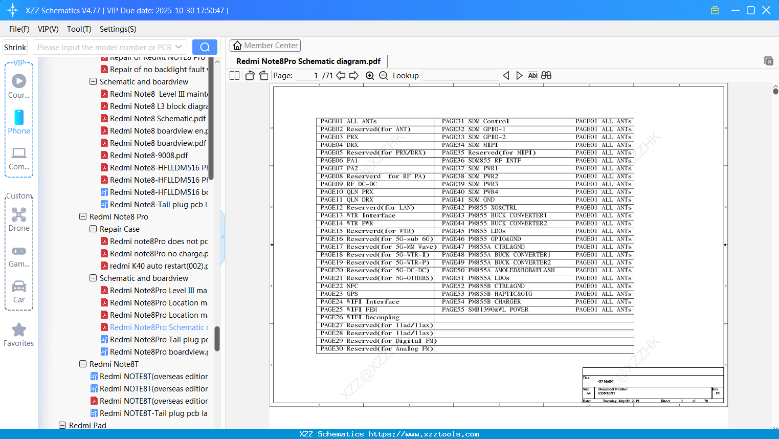
Task: Open the model number dropdown
Action: click(179, 47)
